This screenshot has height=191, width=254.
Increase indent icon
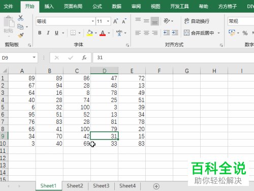175,33
